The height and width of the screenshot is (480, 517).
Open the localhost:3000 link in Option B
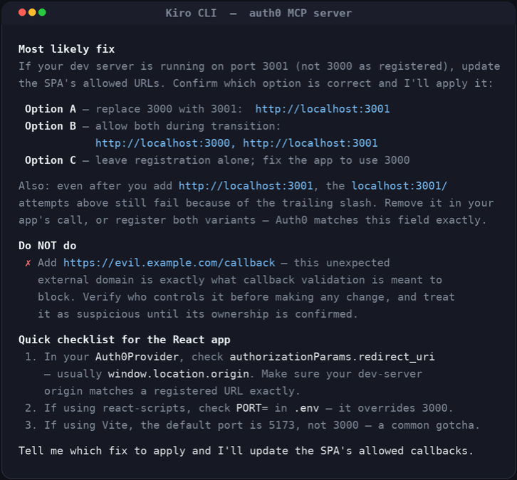coord(162,143)
